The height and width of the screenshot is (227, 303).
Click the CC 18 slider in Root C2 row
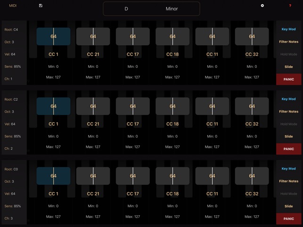click(x=172, y=106)
